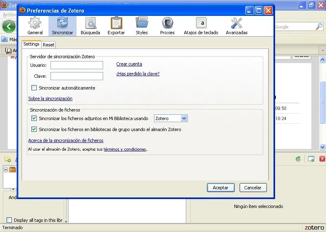Open the Búsqueda preferences pane
326x232 pixels.
click(x=90, y=26)
